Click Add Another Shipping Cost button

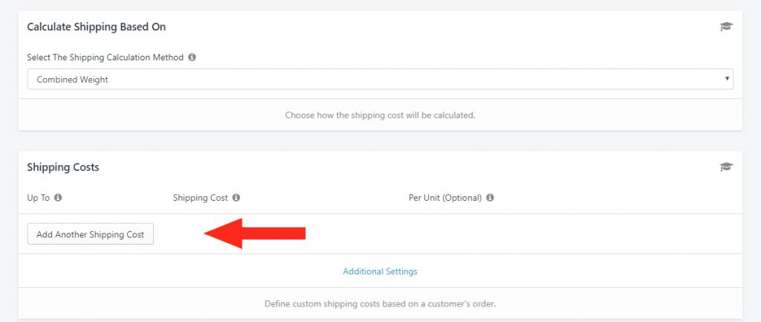(90, 234)
